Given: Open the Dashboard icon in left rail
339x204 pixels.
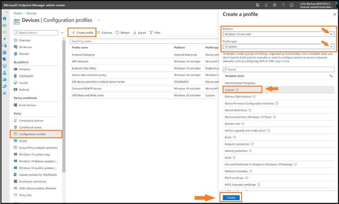Looking at the screenshot, I should coord(4,25).
